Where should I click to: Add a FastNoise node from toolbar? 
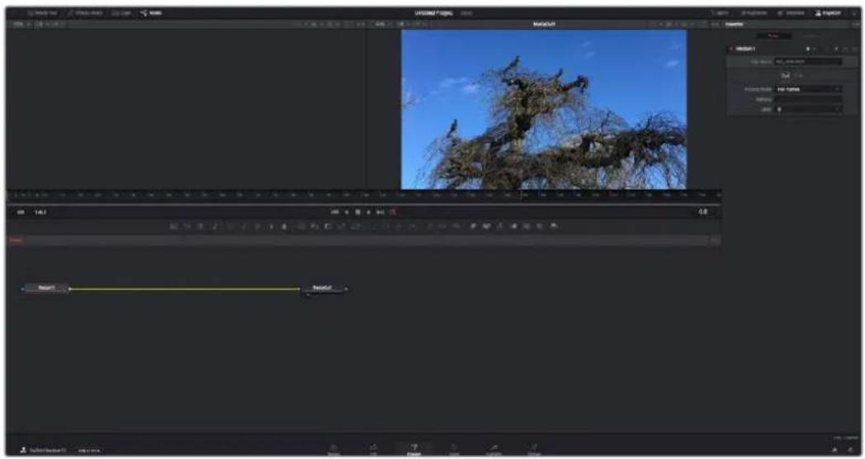(187, 226)
